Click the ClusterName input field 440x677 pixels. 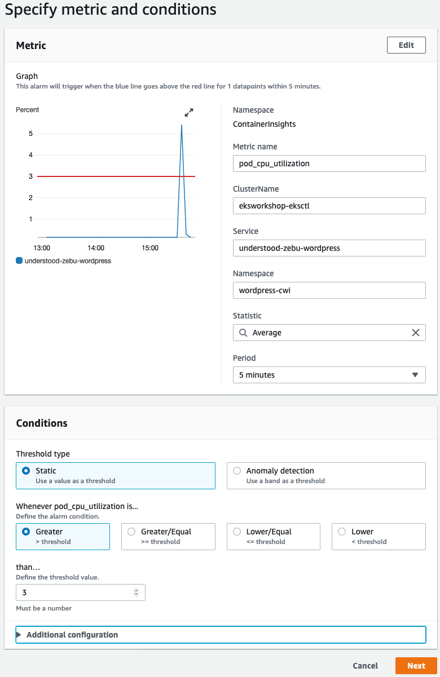click(x=329, y=206)
